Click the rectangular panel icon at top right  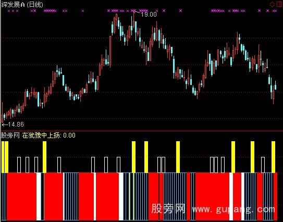(279, 4)
